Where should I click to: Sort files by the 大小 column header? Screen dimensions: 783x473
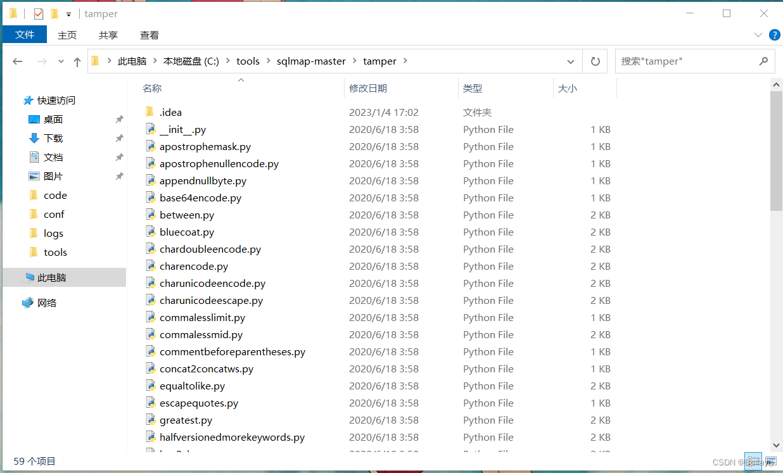pyautogui.click(x=568, y=89)
